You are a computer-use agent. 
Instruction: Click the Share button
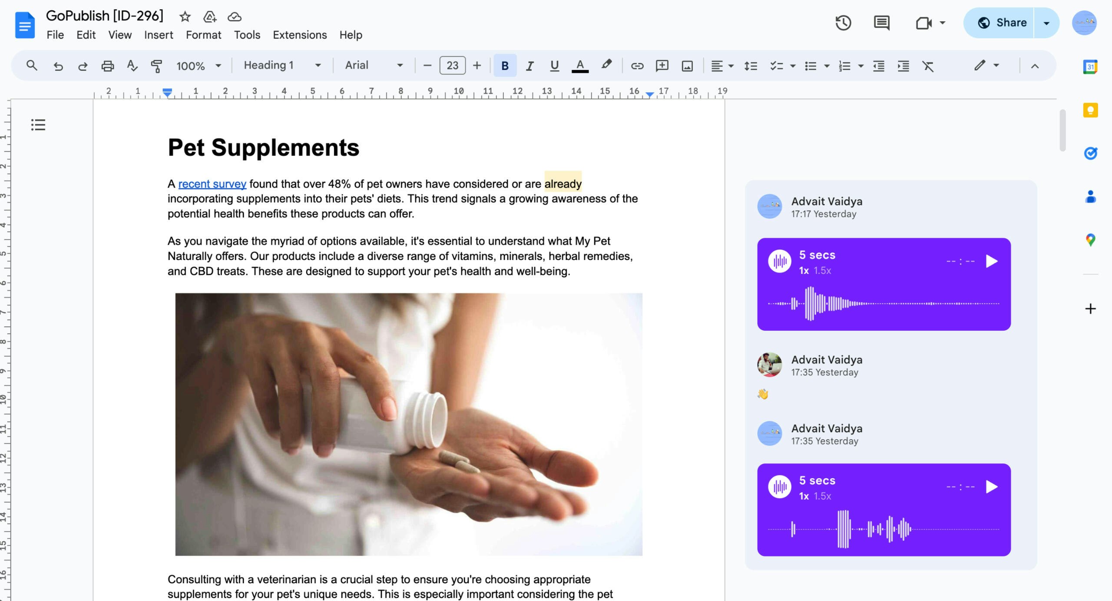coord(1001,23)
